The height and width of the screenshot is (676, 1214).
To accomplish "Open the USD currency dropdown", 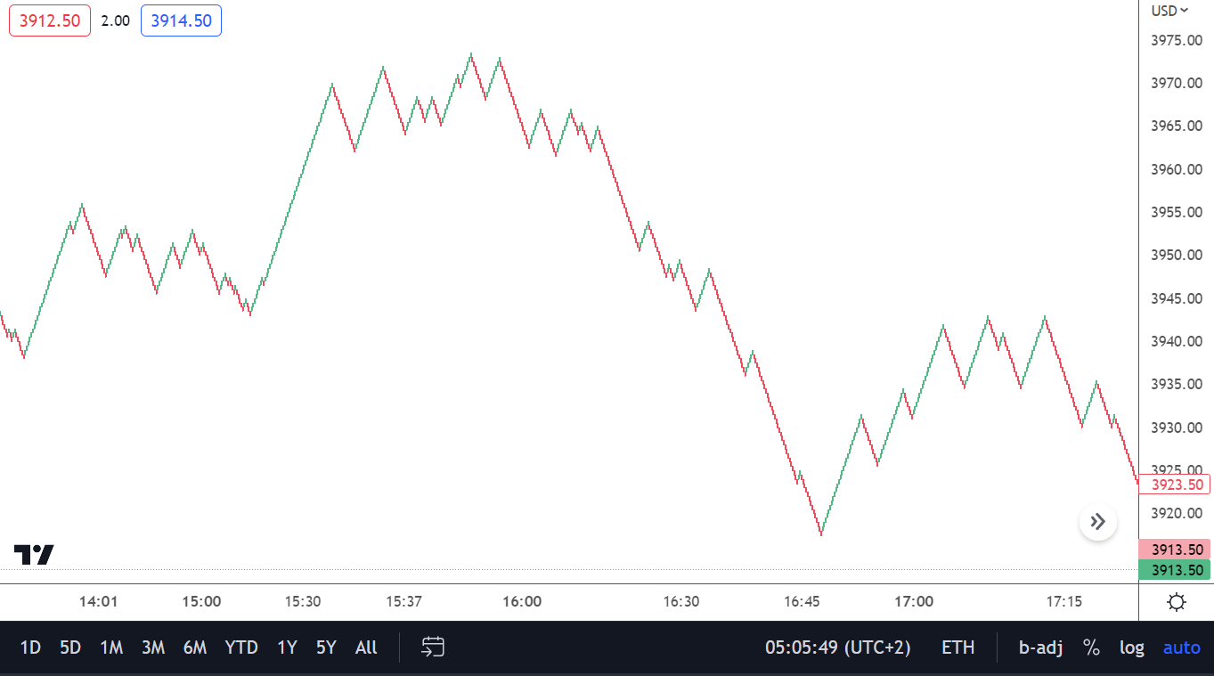I will [x=1169, y=11].
